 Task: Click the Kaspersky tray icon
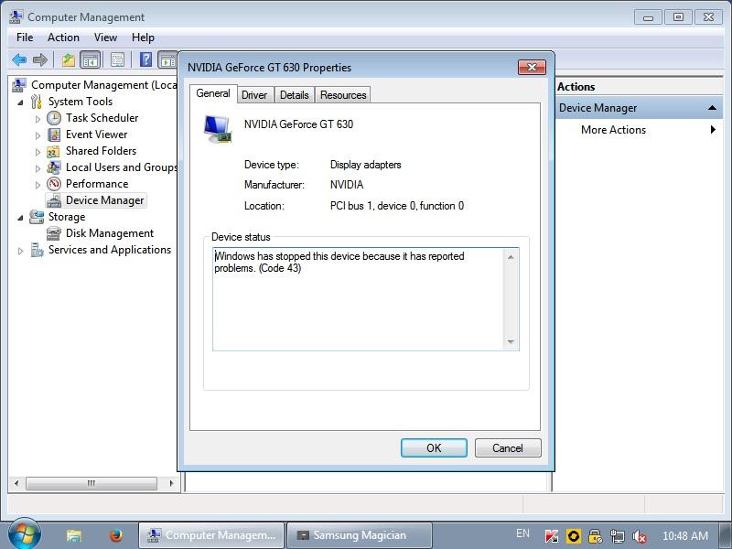pos(552,536)
